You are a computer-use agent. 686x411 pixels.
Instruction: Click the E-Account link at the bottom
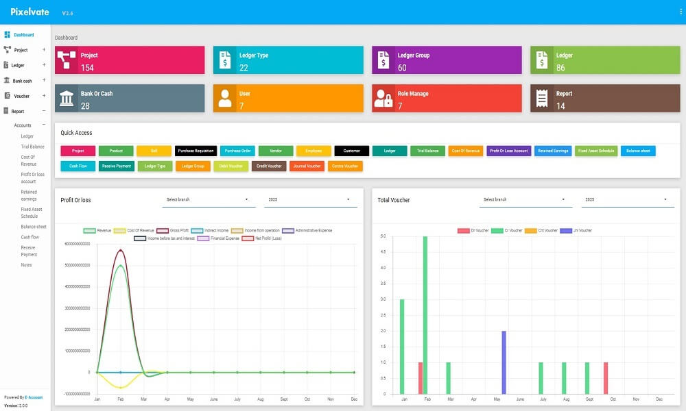pyautogui.click(x=32, y=397)
